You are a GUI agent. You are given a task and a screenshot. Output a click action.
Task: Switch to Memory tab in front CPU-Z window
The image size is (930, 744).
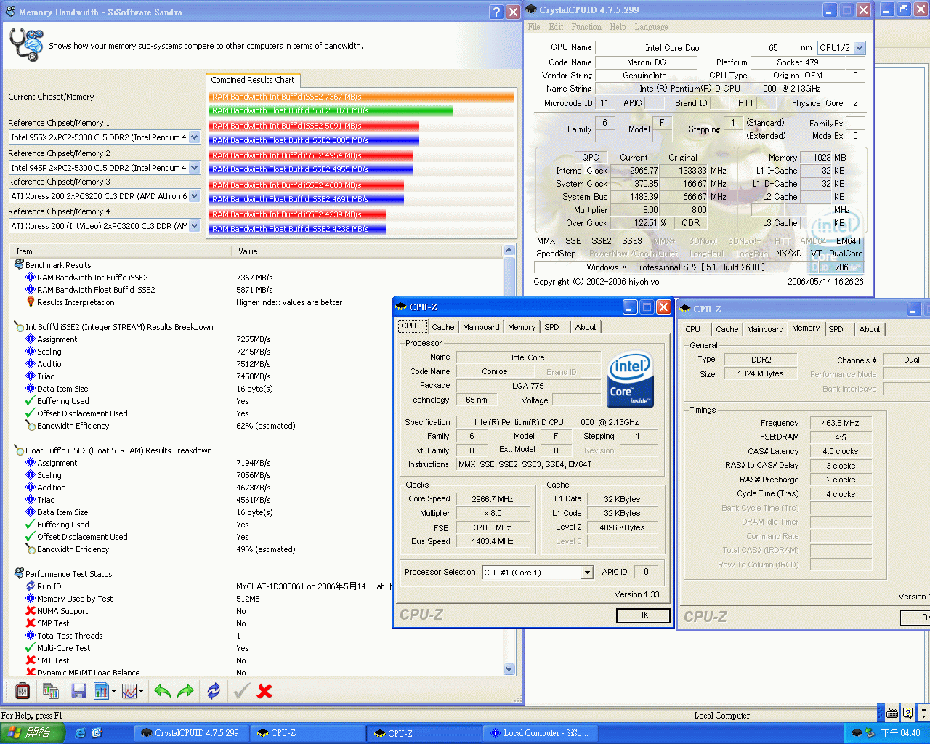pos(522,327)
